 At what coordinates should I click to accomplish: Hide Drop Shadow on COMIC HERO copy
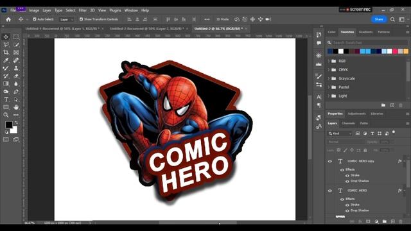point(347,181)
